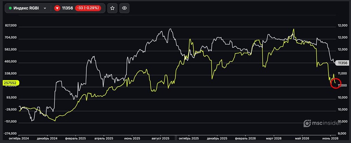Click the 9,000 right axis label
The image size is (351, 143).
point(341,134)
